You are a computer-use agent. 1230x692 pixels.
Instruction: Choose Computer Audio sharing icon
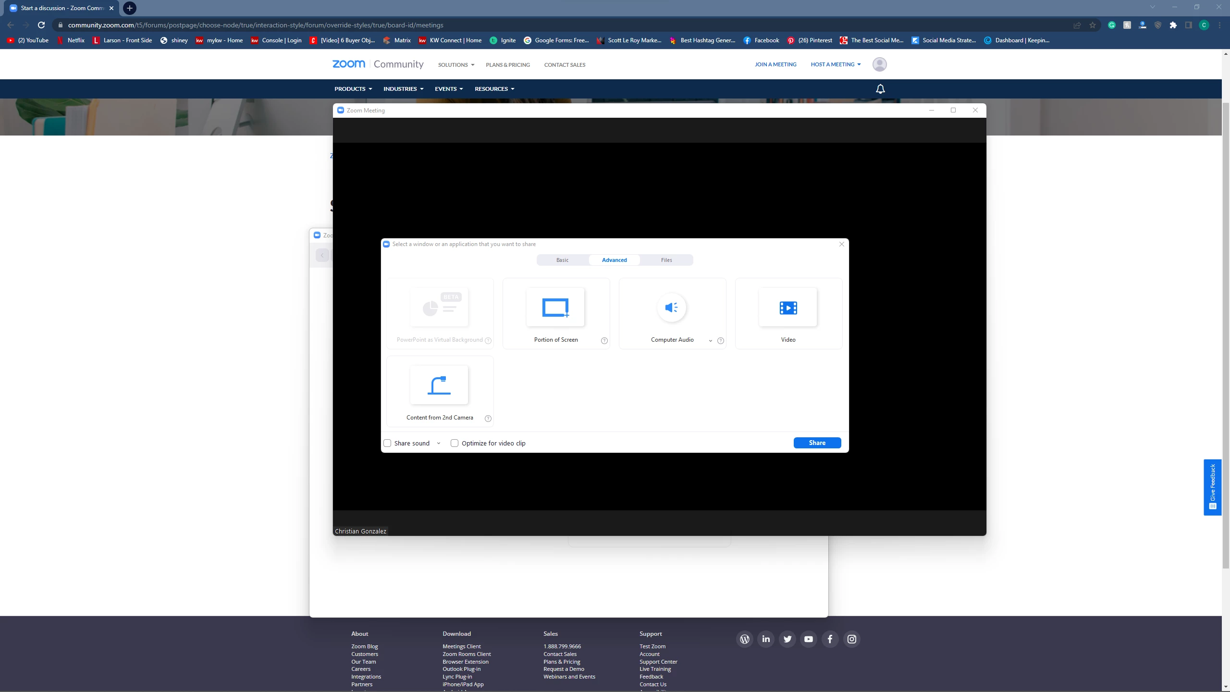coord(671,308)
